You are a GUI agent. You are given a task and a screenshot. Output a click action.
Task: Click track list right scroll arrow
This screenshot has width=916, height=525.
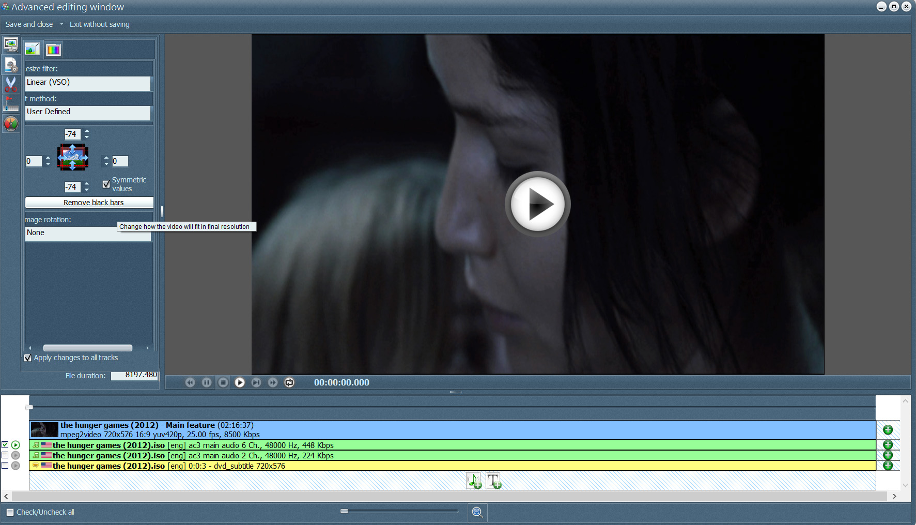coord(894,496)
